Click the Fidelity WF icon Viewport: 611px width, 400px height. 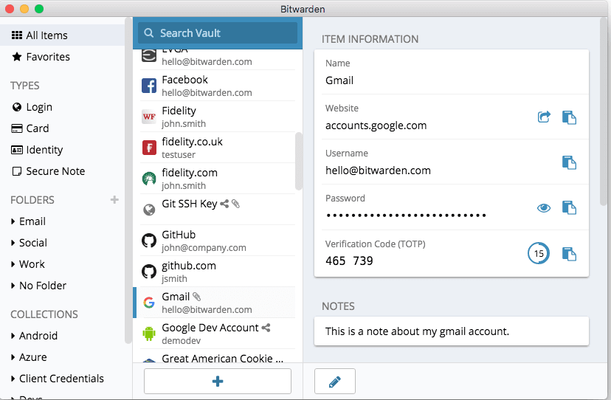pyautogui.click(x=149, y=117)
